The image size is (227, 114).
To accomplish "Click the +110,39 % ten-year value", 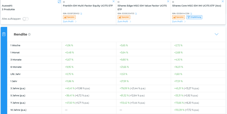I will click(x=179, y=110).
